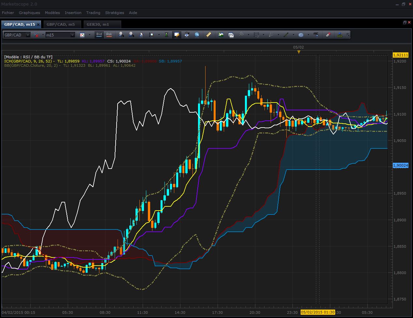This screenshot has height=318, width=413.
Task: Click the 1,92111 yellow price label
Action: click(x=400, y=55)
